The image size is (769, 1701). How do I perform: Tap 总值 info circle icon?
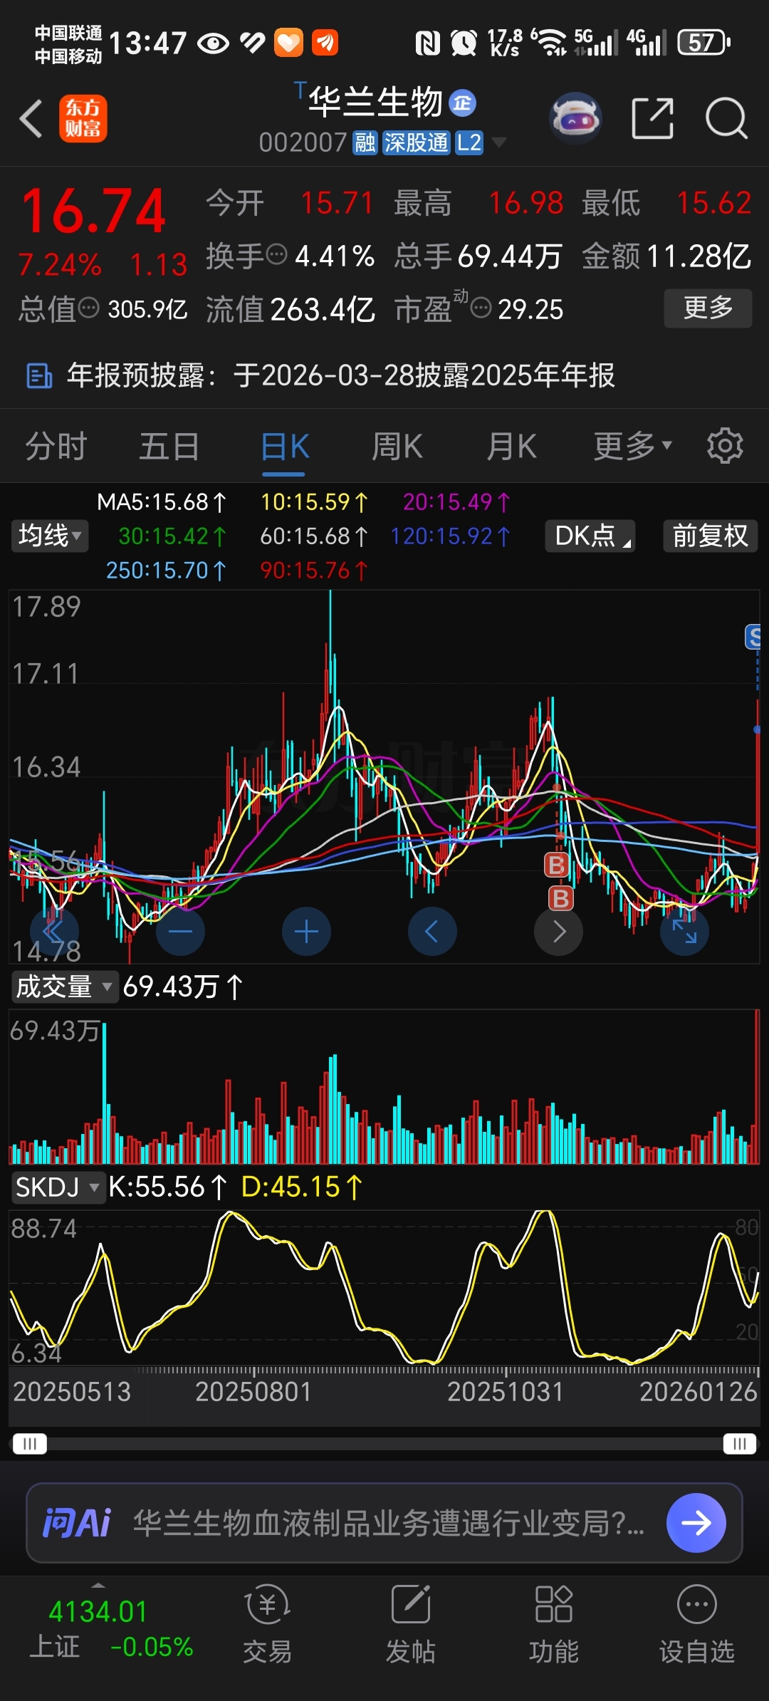[88, 308]
